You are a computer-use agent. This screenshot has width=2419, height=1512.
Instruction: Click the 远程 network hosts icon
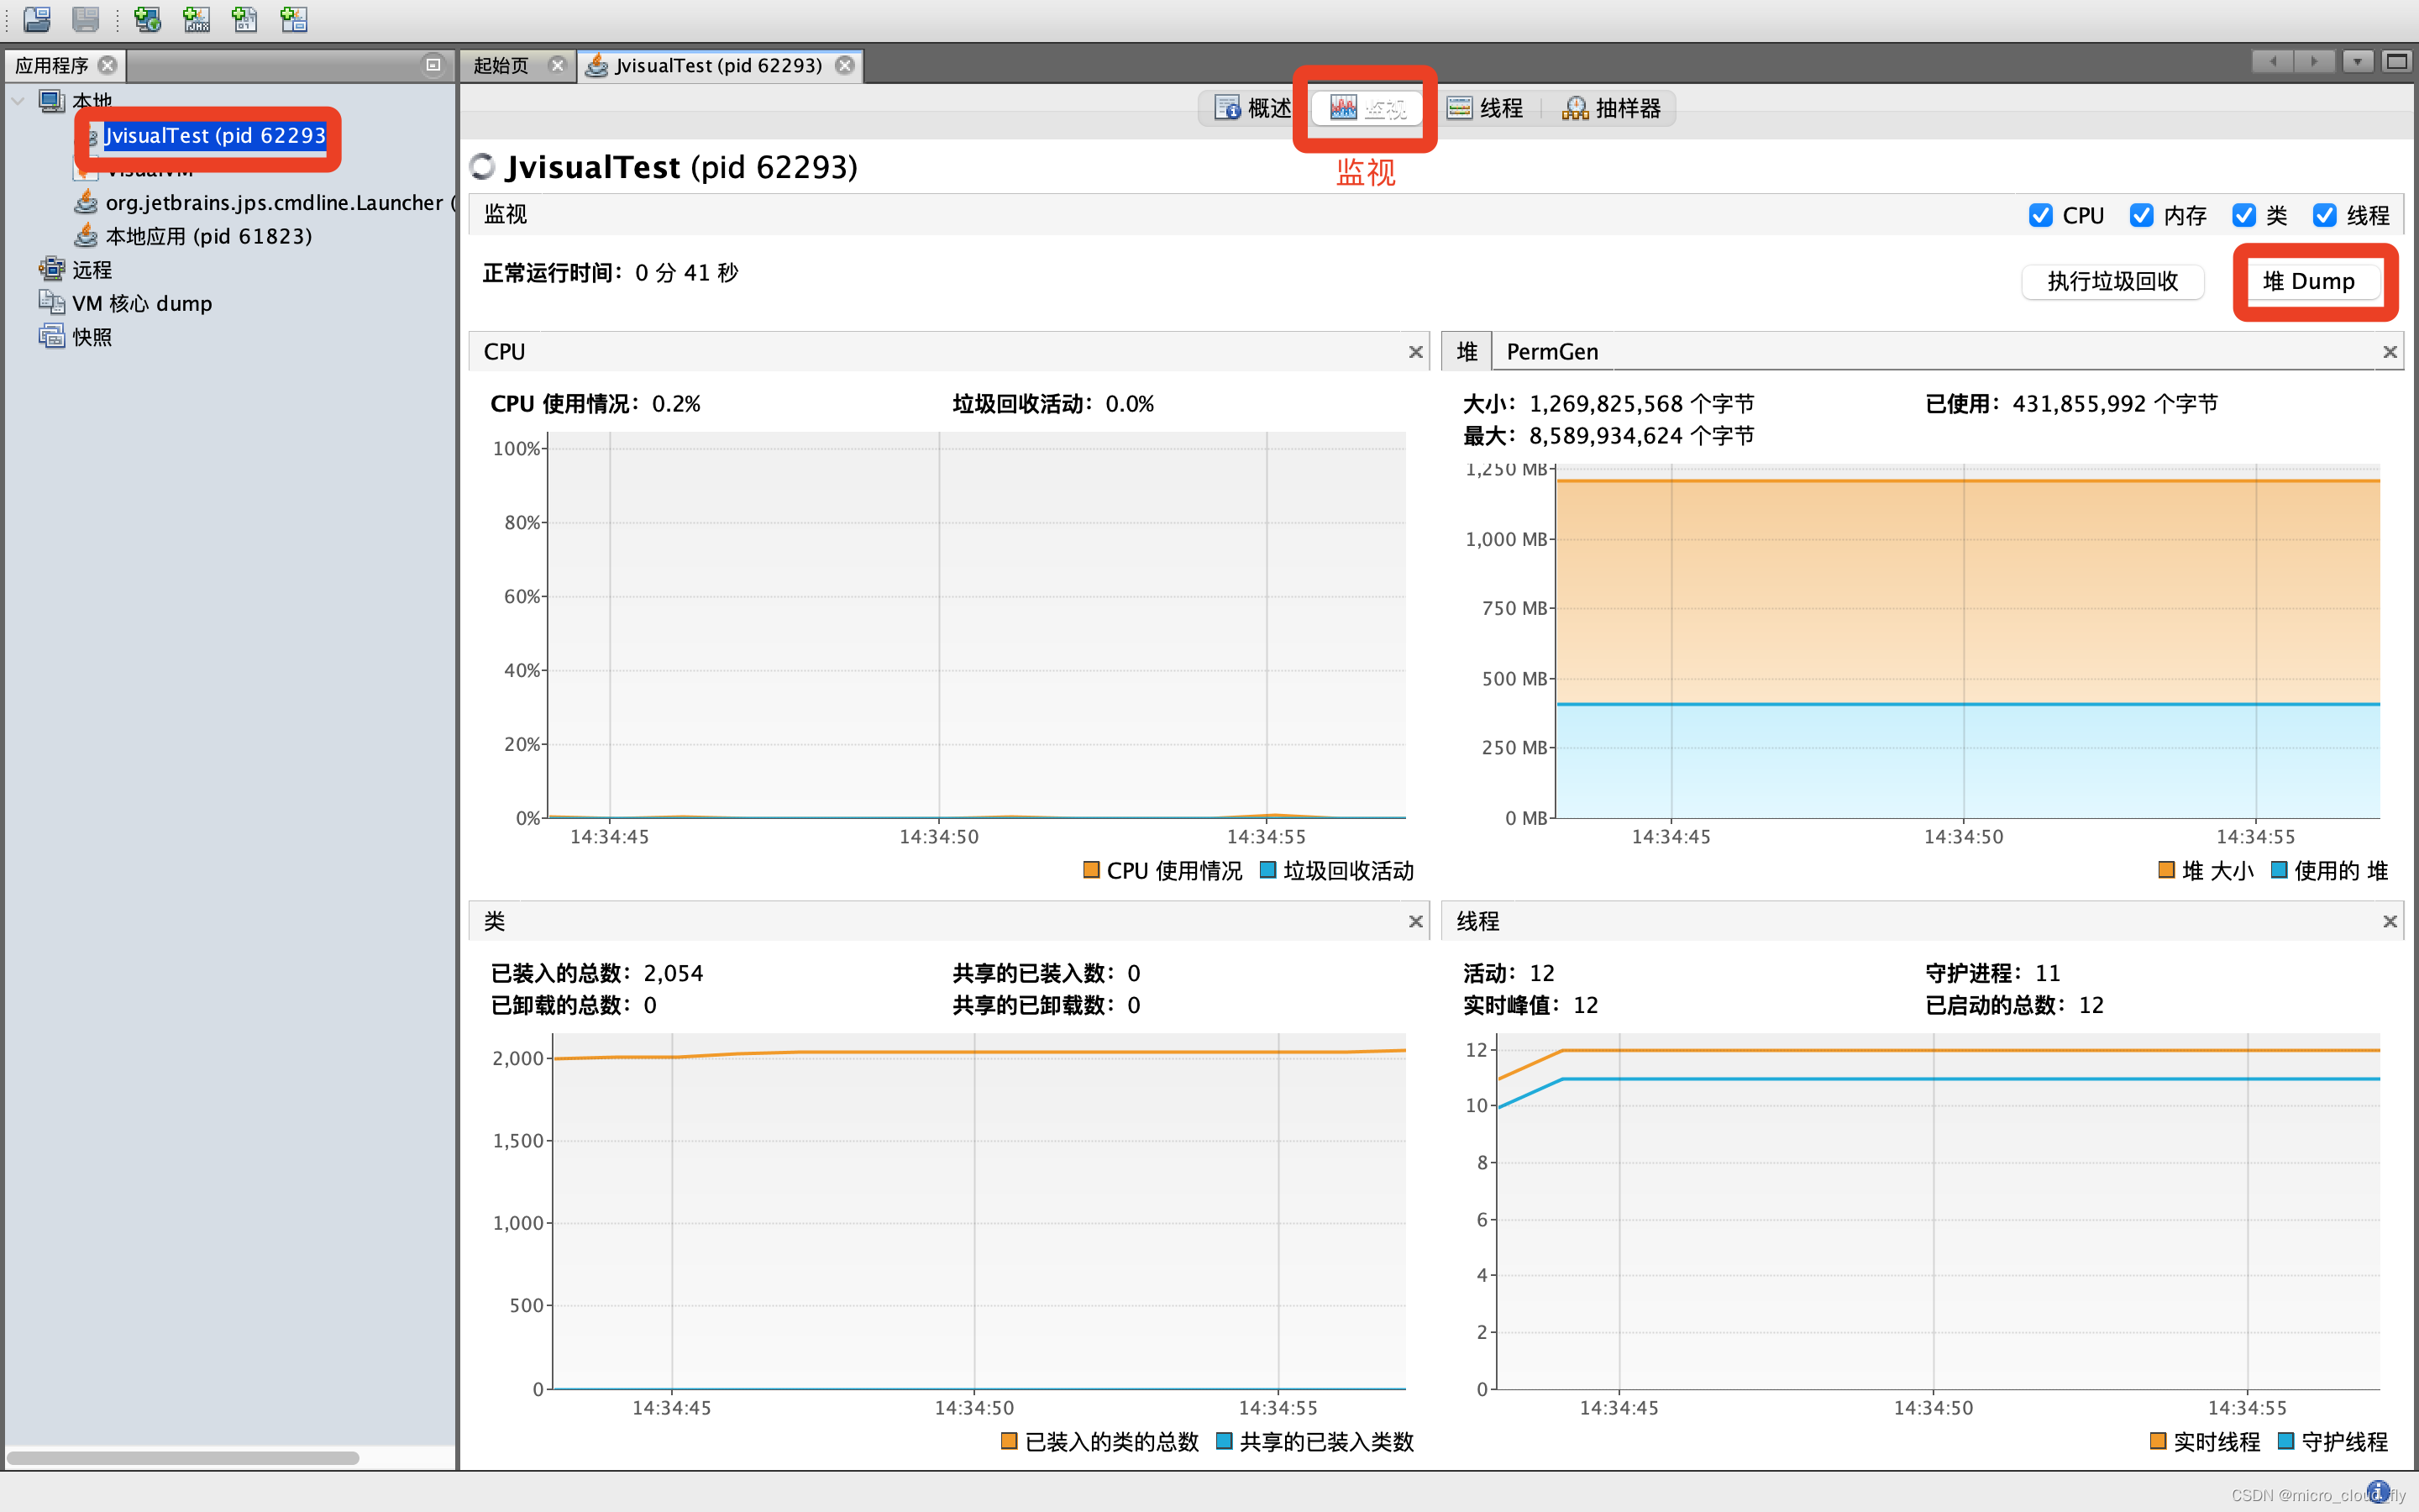(51, 268)
